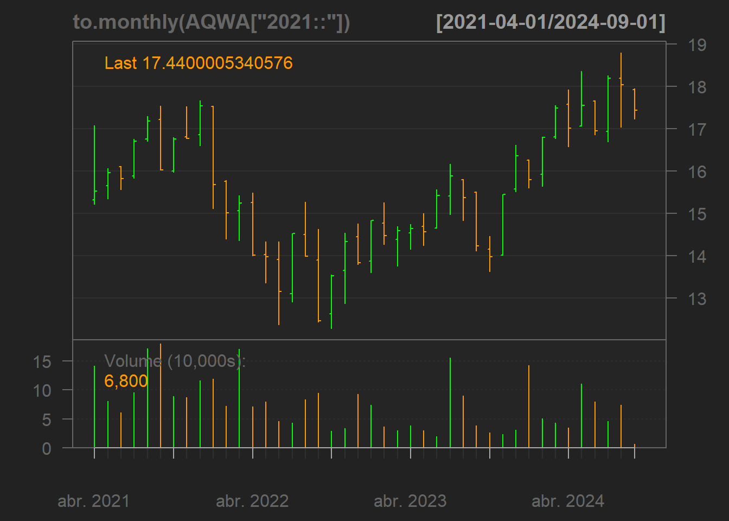The width and height of the screenshot is (729, 521).
Task: Click the 19 price axis label
Action: pos(697,45)
